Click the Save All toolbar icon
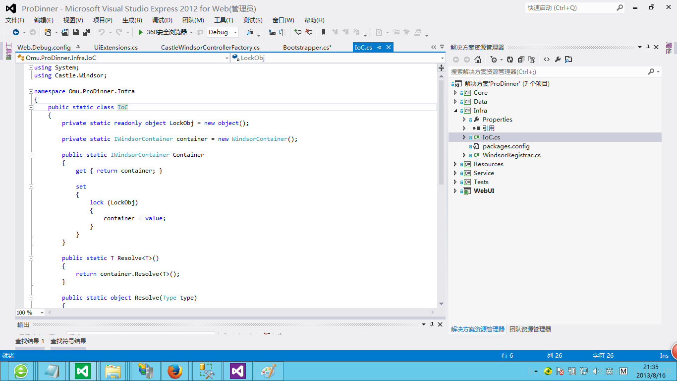The height and width of the screenshot is (381, 677). coord(87,32)
